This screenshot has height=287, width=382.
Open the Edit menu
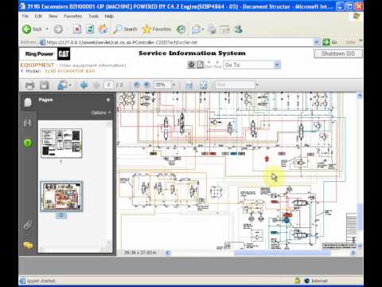tap(38, 16)
